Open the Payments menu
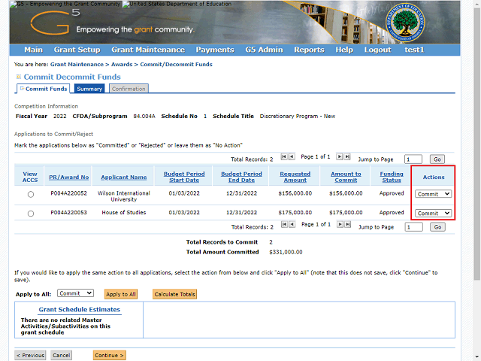Image resolution: width=481 pixels, height=361 pixels. coord(215,50)
